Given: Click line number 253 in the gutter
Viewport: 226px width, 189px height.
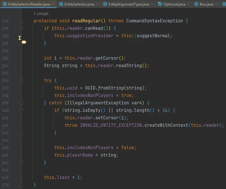Looking at the screenshot, I should [5, 58].
